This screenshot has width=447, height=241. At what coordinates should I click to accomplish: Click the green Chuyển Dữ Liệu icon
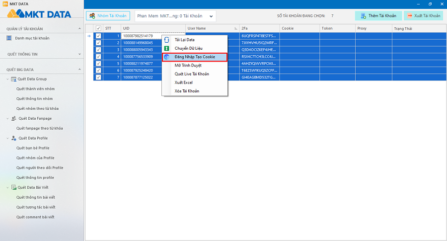[x=166, y=48]
